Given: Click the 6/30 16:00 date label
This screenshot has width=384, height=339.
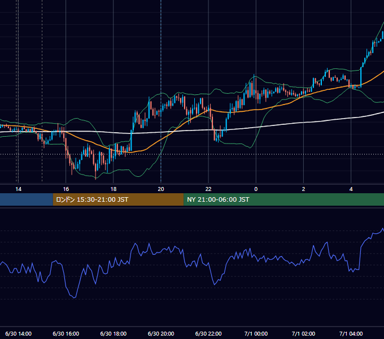Looking at the screenshot, I should click(x=66, y=333).
